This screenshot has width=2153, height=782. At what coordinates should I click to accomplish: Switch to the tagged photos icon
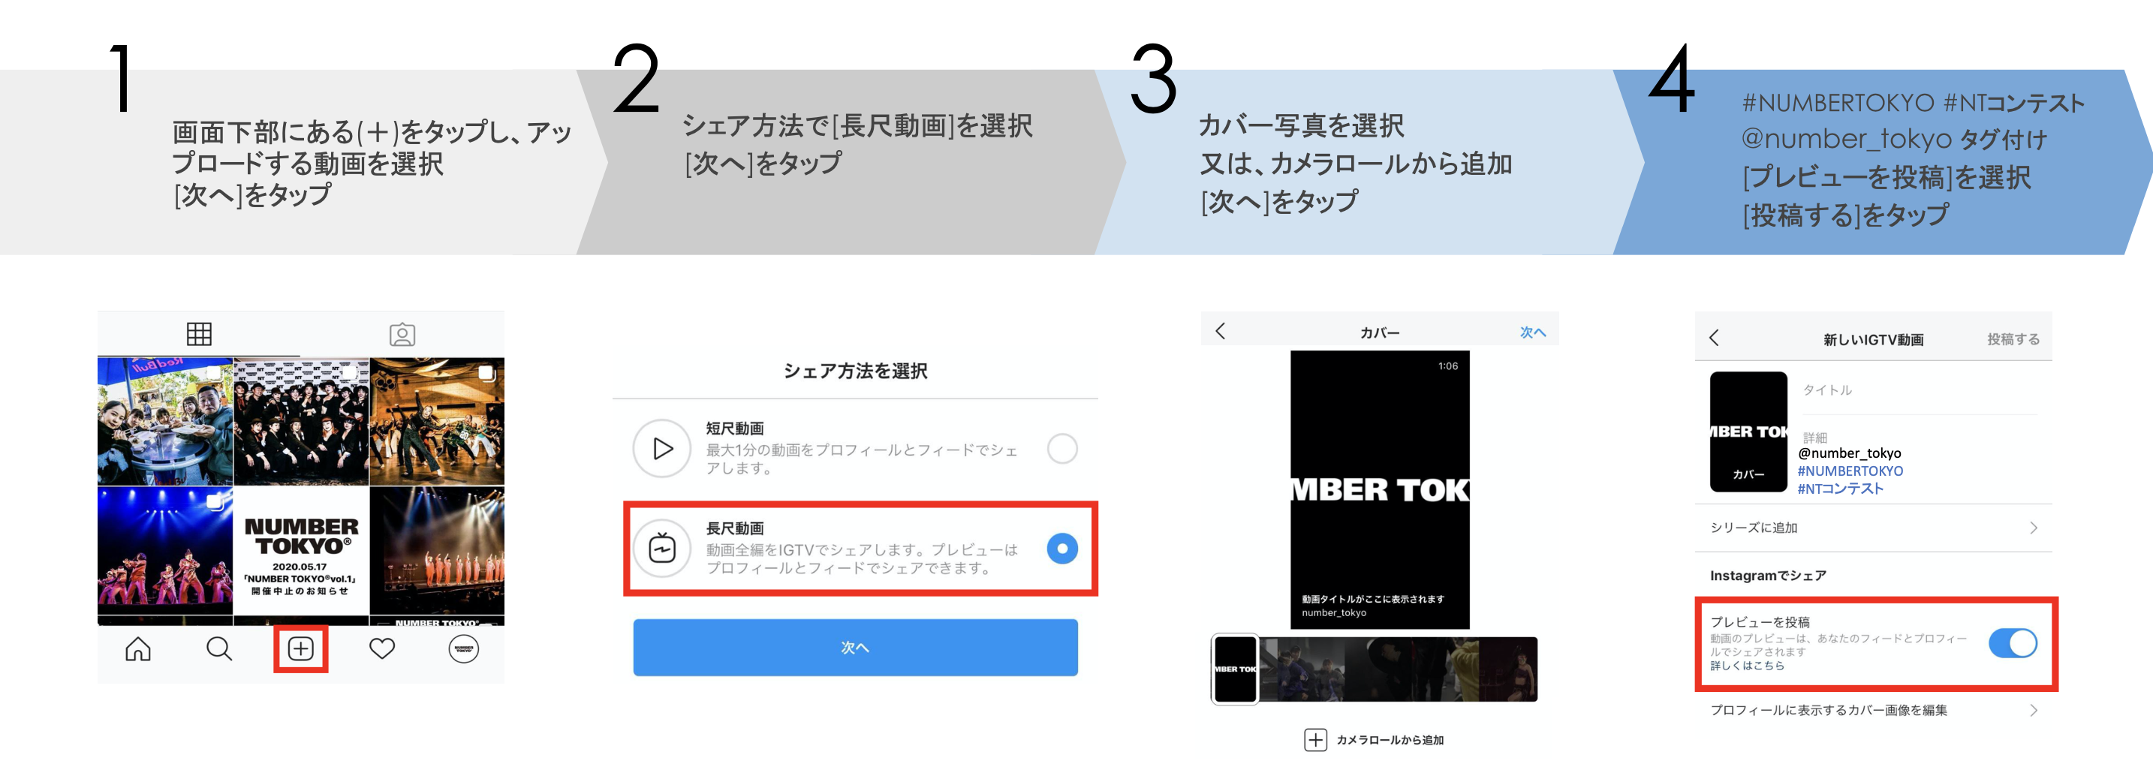pyautogui.click(x=402, y=334)
